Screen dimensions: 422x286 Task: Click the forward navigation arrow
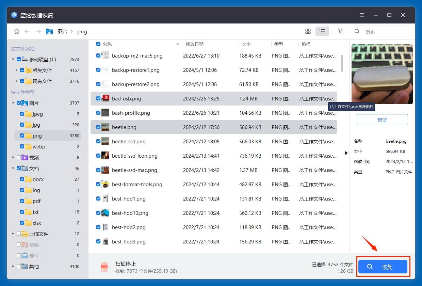(37, 31)
